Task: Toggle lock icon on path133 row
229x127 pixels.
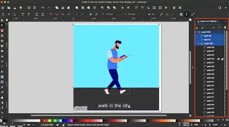Action: tap(222, 59)
